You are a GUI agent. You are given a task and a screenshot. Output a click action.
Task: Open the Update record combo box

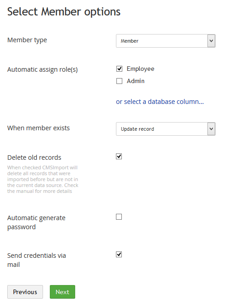(166, 129)
